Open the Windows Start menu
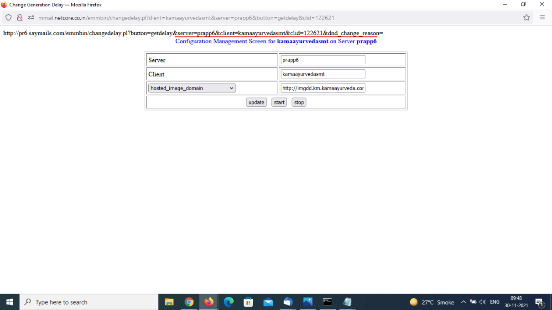 pos(10,302)
